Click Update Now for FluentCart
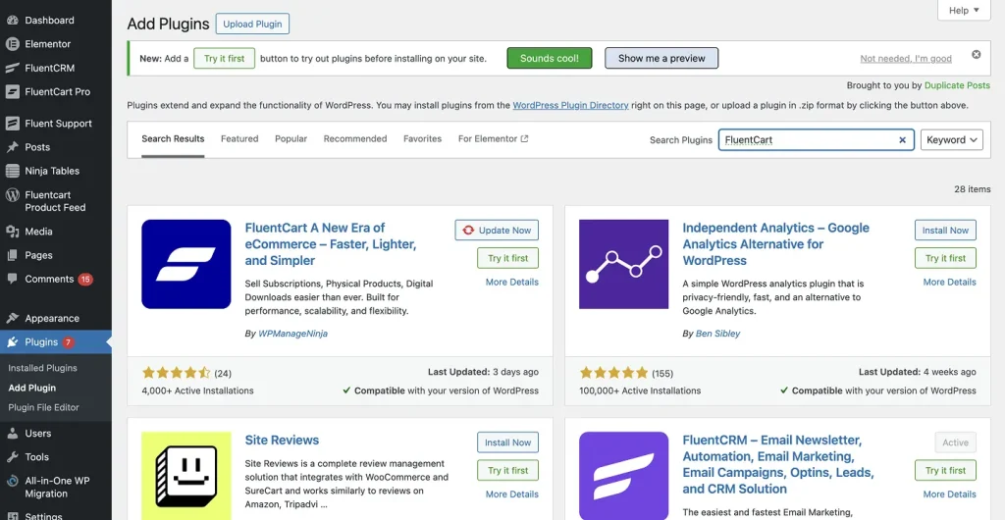This screenshot has width=1005, height=520. pos(497,231)
